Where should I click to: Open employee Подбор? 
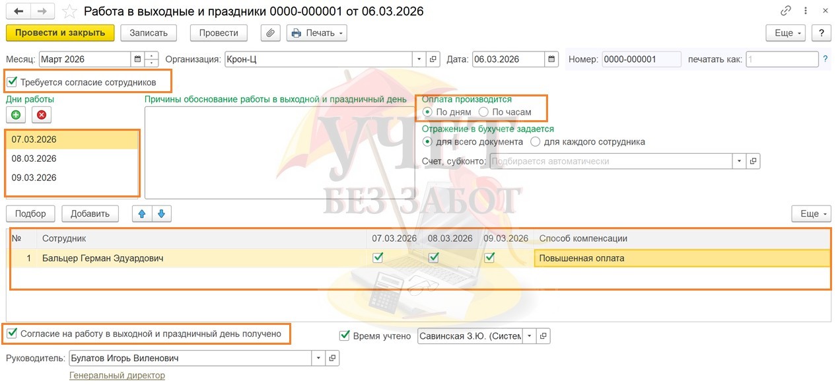coord(30,213)
